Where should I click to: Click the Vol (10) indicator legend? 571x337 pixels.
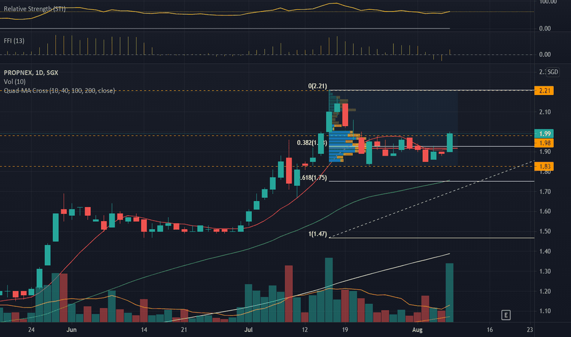tap(15, 81)
